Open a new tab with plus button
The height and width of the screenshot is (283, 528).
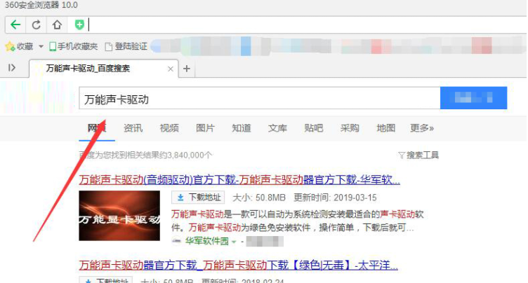pos(187,69)
